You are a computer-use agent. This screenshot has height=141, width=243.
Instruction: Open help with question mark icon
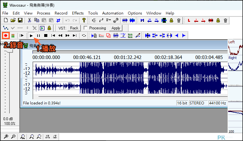click(x=84, y=20)
